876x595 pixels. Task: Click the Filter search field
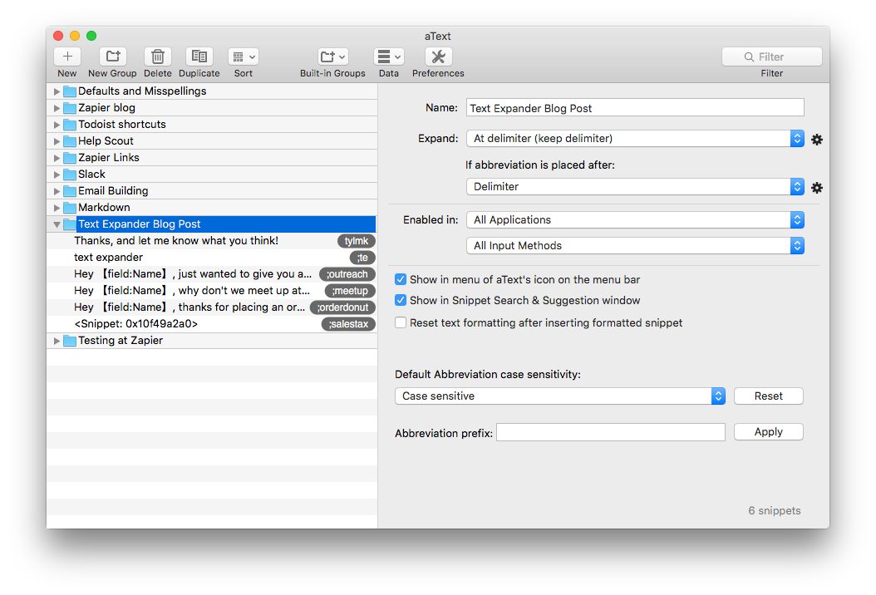coord(772,57)
